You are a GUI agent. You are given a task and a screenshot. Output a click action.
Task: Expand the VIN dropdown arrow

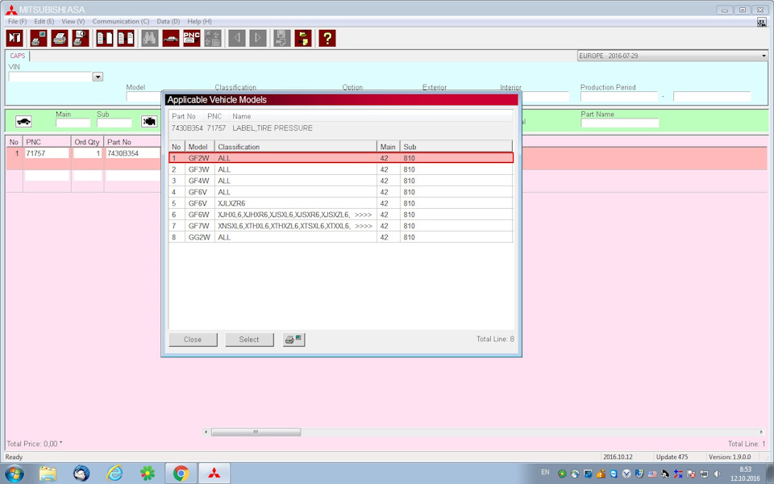98,77
